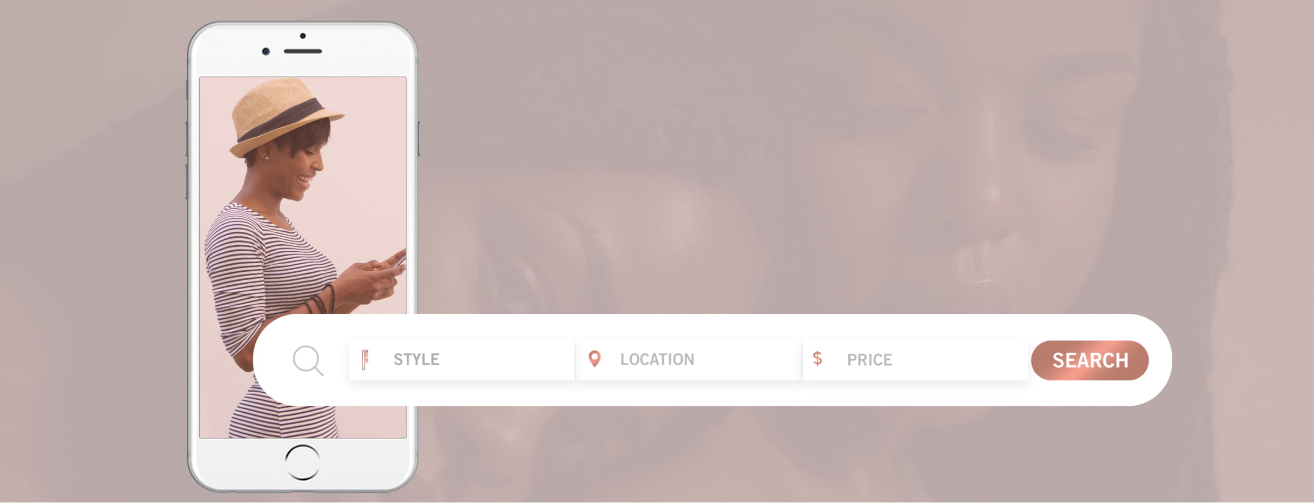1314x503 pixels.
Task: Click the dollar sign price icon
Action: [817, 358]
